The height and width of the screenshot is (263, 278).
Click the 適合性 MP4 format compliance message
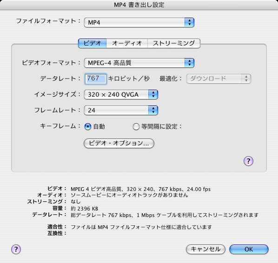141,227
